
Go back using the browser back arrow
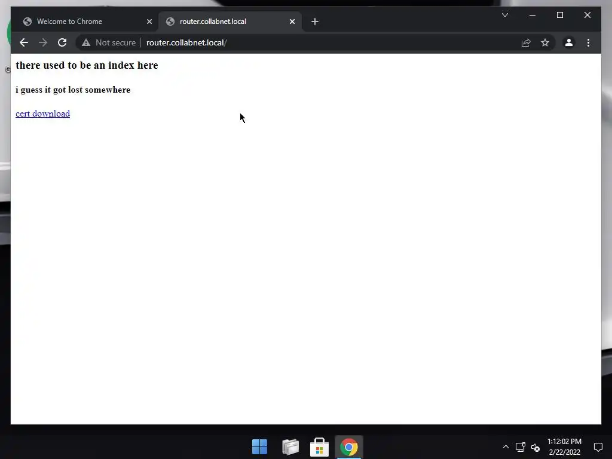[24, 42]
